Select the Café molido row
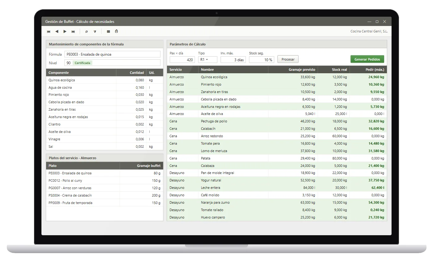 click(x=277, y=195)
